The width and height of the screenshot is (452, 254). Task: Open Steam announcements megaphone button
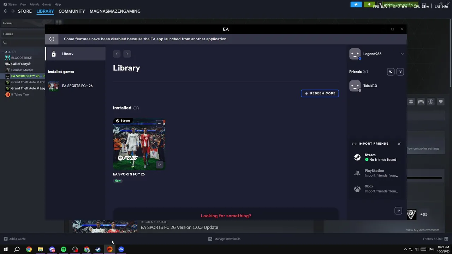(356, 5)
